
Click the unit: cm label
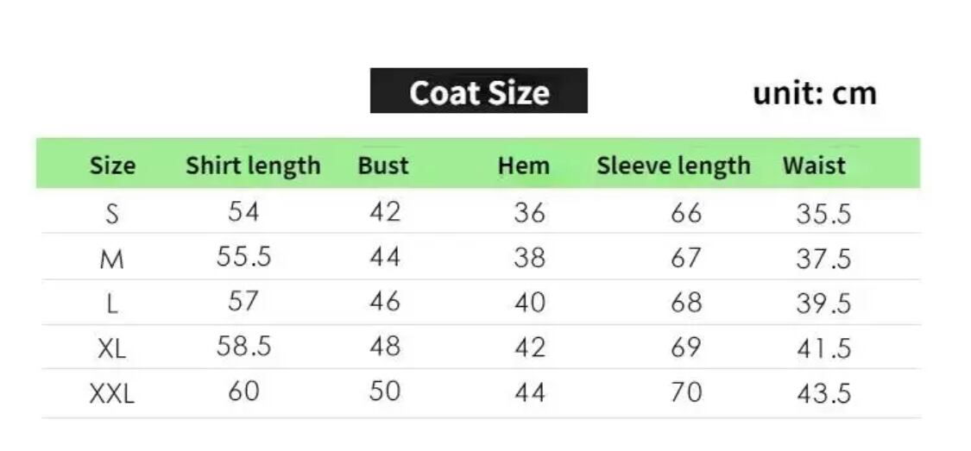(x=814, y=92)
